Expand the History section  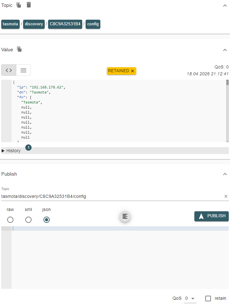11,150
